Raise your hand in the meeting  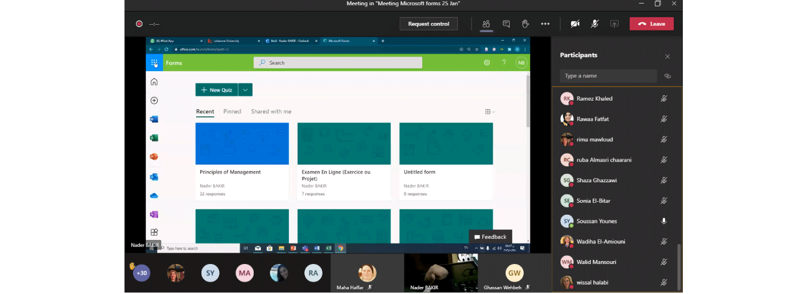tap(526, 24)
